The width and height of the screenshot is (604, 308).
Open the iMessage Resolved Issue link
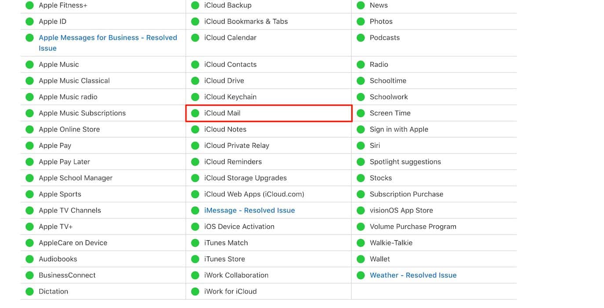click(249, 210)
